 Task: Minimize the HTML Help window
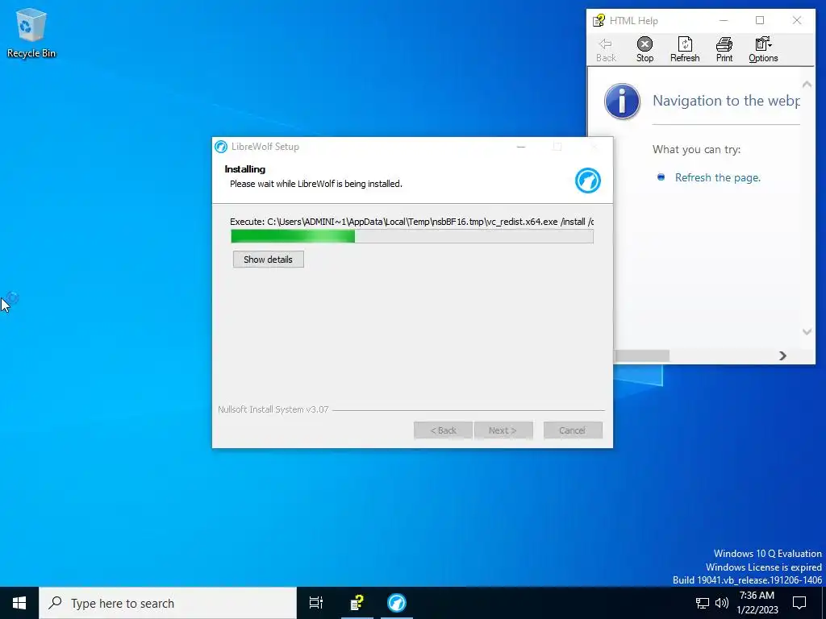(x=724, y=20)
